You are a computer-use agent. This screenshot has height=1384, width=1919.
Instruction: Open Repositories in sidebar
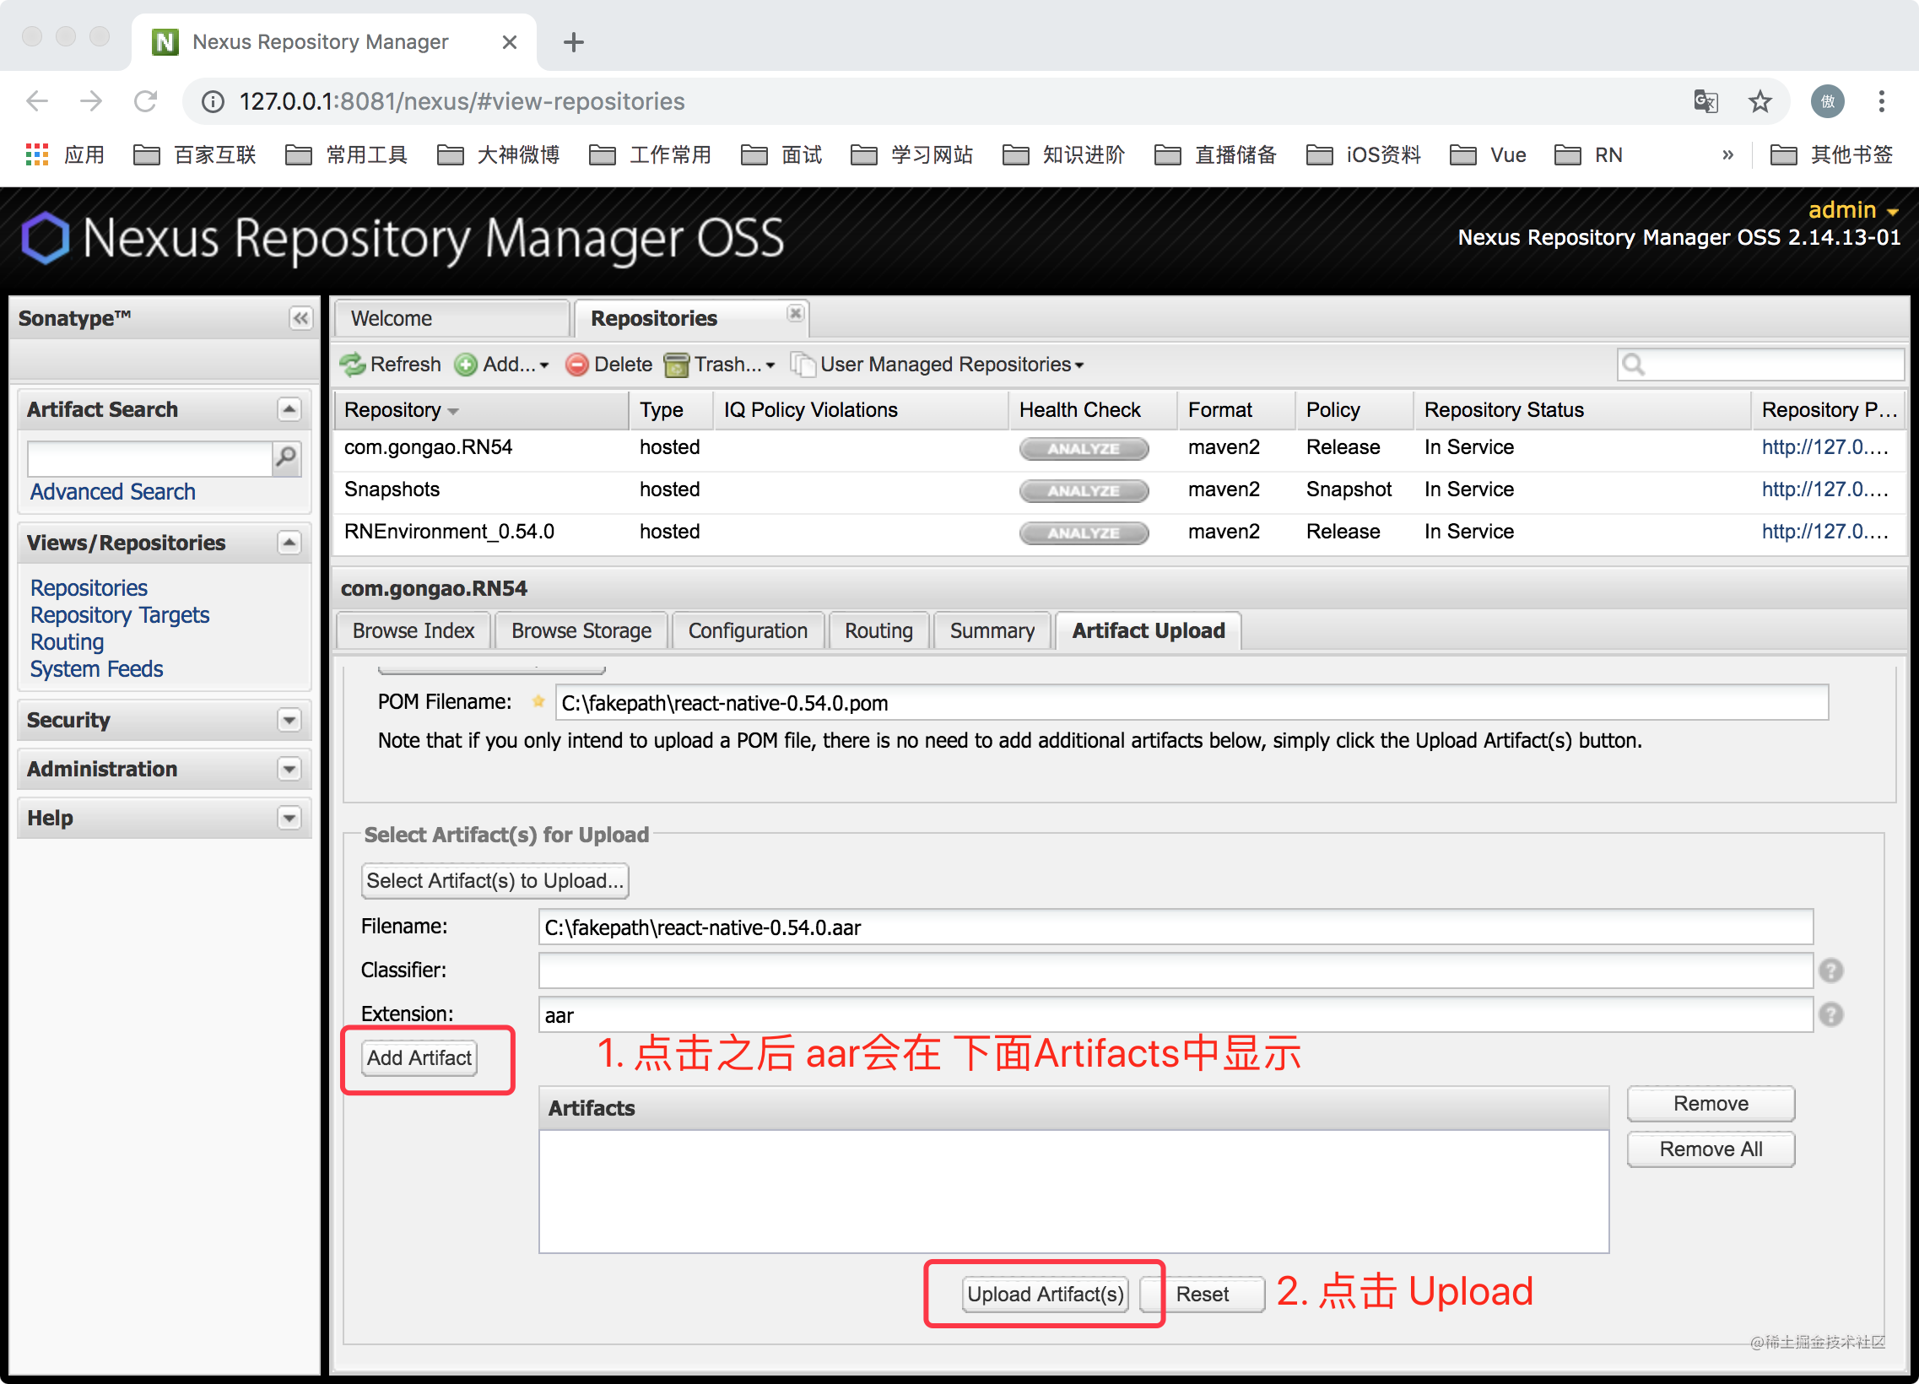tap(89, 588)
